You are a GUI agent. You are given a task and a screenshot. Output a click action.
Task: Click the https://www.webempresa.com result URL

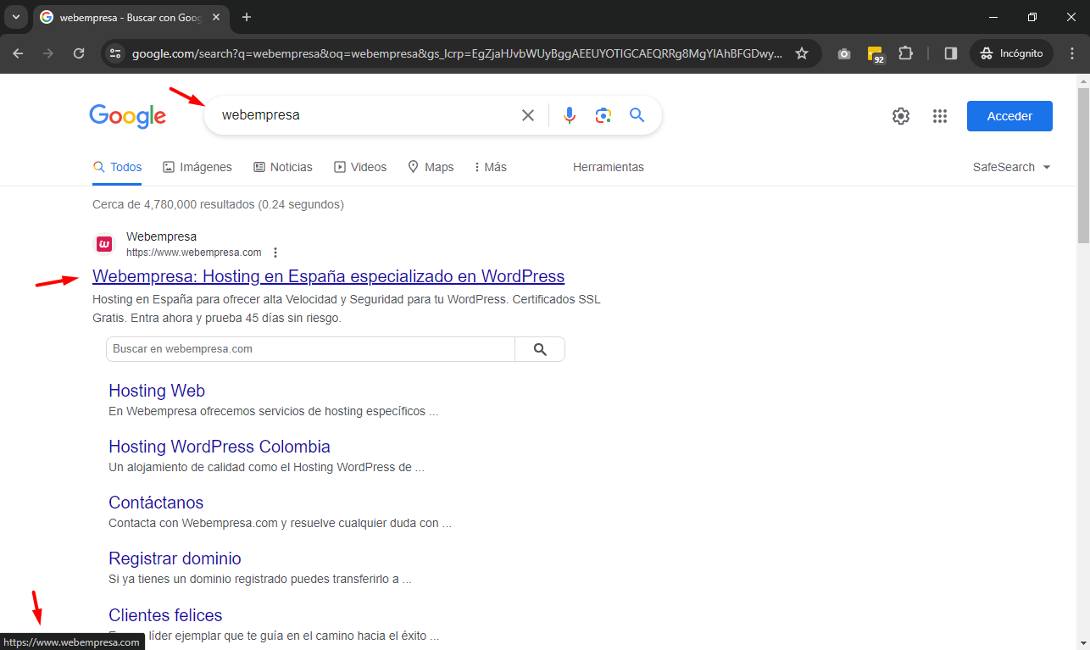pos(194,253)
